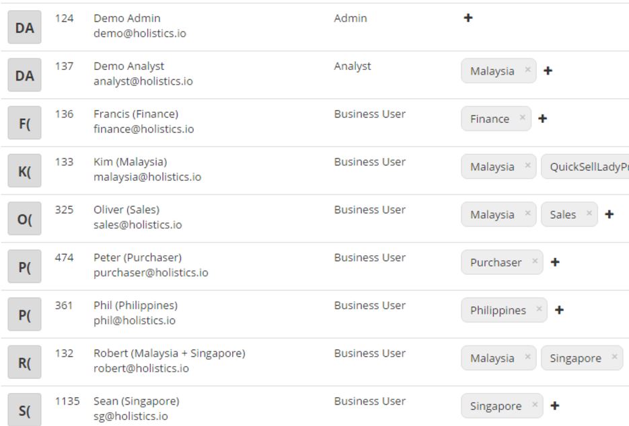Remove the Philippines tag from Phil
Viewport: 629px width, 426px height.
[538, 309]
